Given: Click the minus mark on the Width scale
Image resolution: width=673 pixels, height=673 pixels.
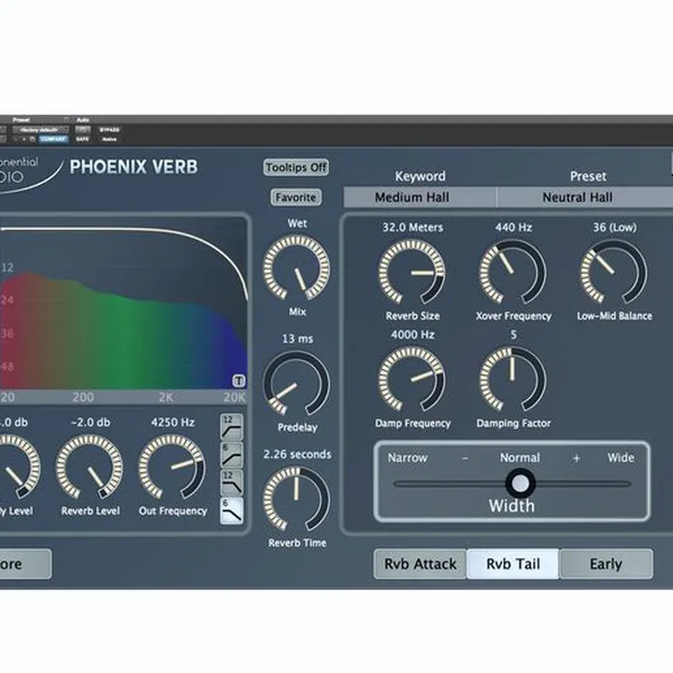Looking at the screenshot, I should [x=465, y=458].
